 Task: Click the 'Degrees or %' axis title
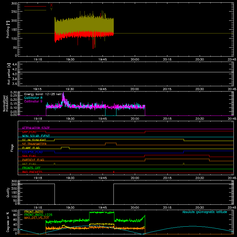tap(8, 222)
